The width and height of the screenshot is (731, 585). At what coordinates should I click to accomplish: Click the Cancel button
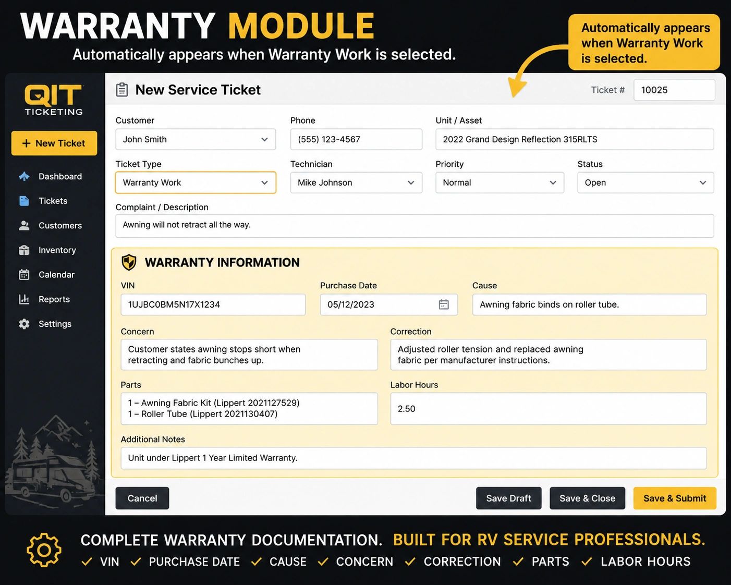142,498
